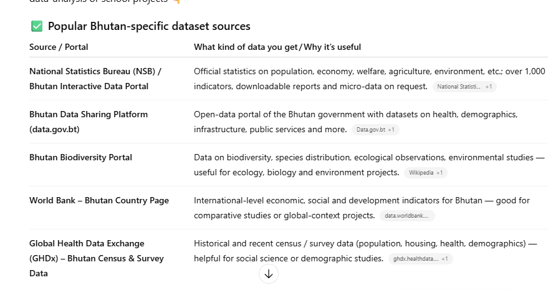Open the National Statisti... citation chip
Image resolution: width=553 pixels, height=290 pixels.
[464, 87]
